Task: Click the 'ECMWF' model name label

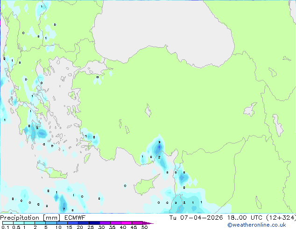Action: [x=75, y=218]
